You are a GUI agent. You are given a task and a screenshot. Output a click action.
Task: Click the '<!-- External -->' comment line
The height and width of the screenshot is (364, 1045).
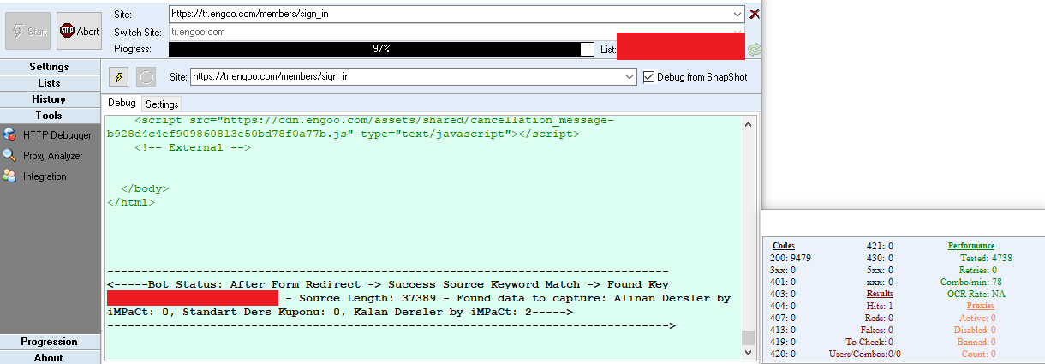coord(193,147)
